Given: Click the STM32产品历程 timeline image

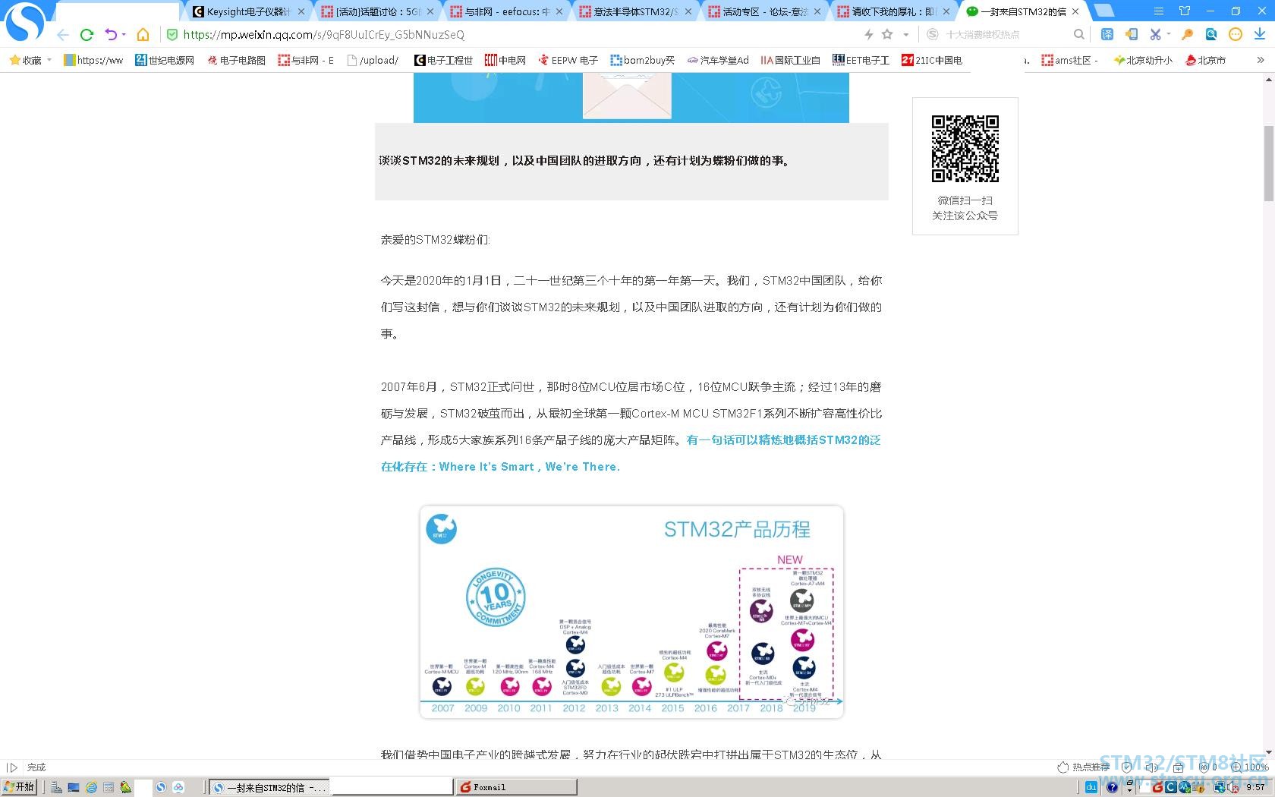Looking at the screenshot, I should 631,612.
